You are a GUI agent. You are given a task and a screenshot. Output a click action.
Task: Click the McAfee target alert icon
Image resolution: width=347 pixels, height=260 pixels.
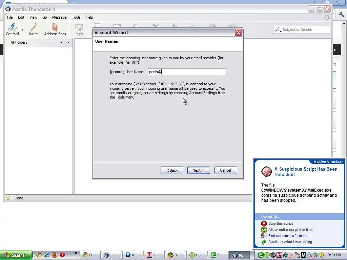267,172
